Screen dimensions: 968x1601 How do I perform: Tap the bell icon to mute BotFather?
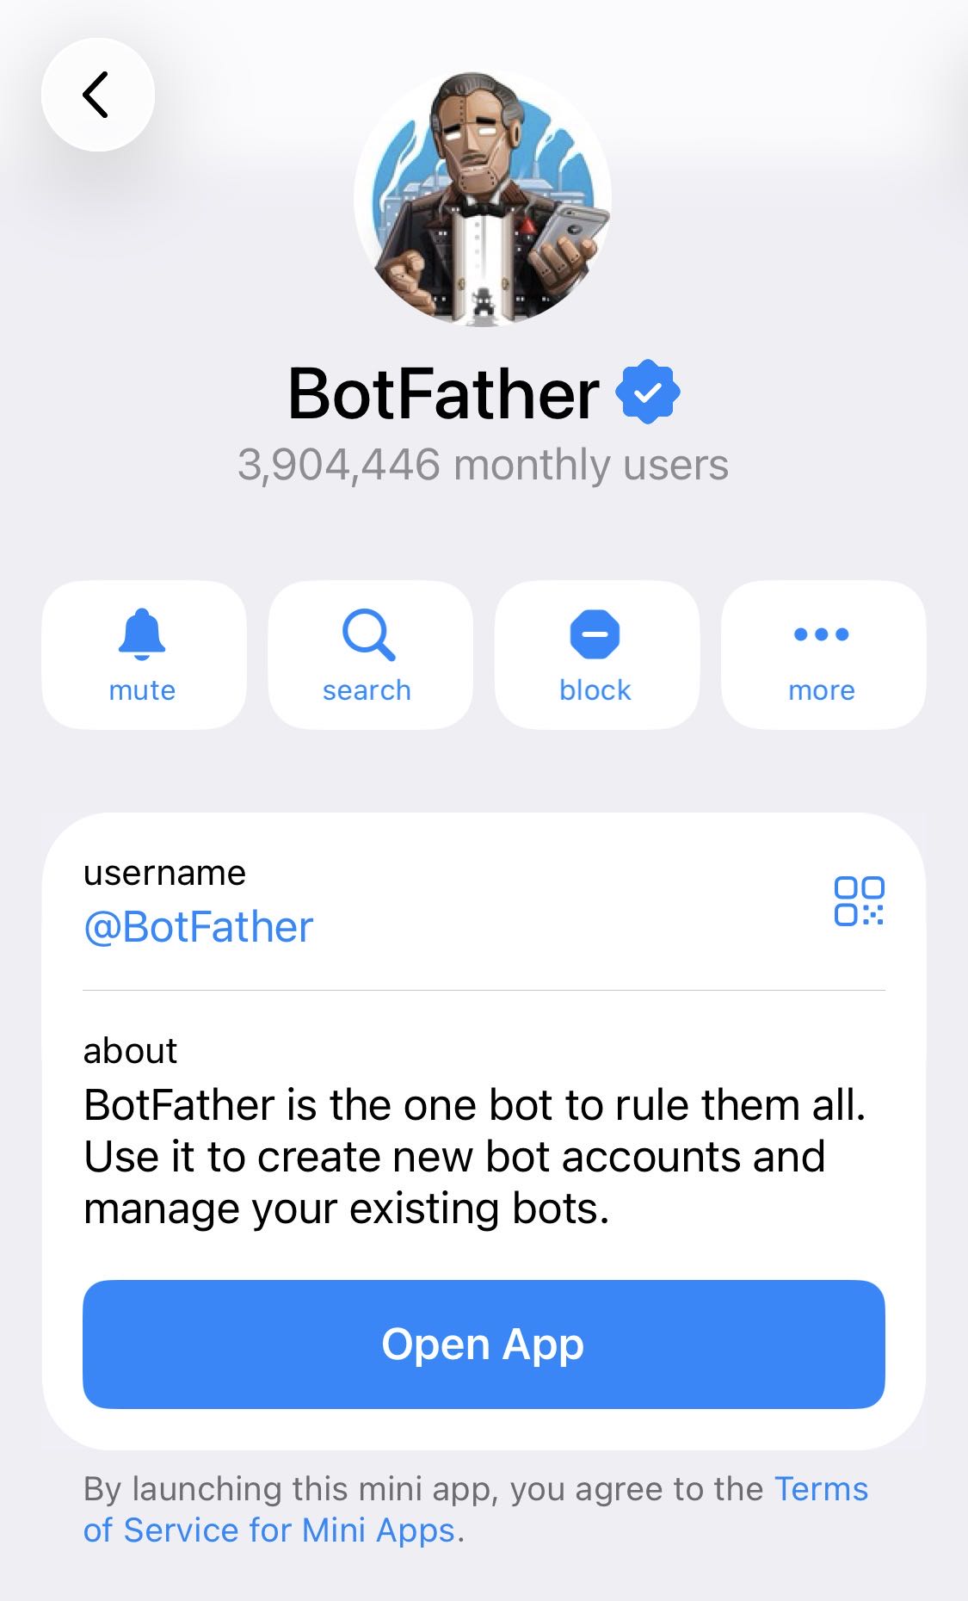(142, 634)
